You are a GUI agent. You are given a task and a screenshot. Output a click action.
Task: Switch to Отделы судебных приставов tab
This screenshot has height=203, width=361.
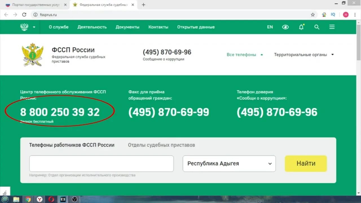(161, 145)
